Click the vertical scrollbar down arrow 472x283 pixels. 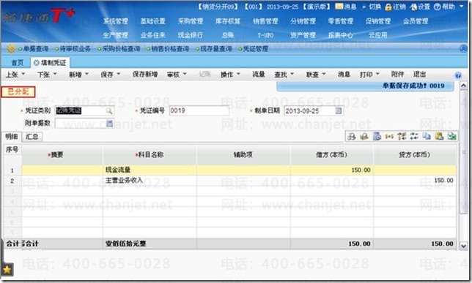point(463,246)
